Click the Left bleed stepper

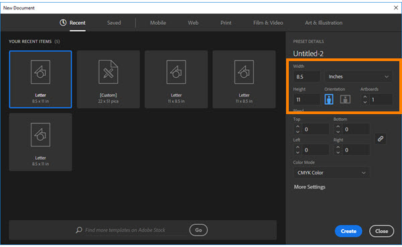point(297,150)
